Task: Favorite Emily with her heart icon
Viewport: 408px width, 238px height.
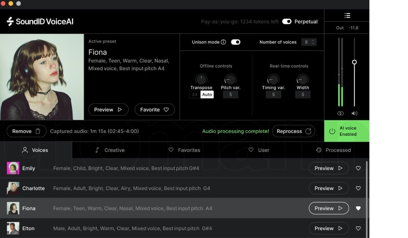Action: coord(358,168)
